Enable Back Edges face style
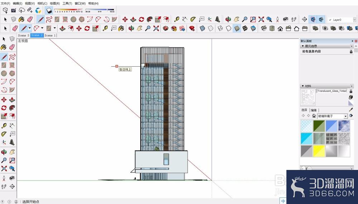 [x=211, y=28]
